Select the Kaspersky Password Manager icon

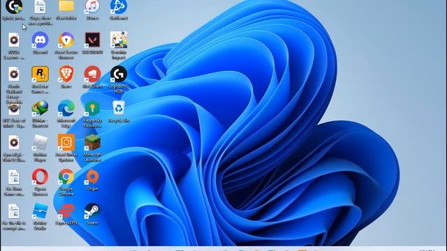[92, 114]
